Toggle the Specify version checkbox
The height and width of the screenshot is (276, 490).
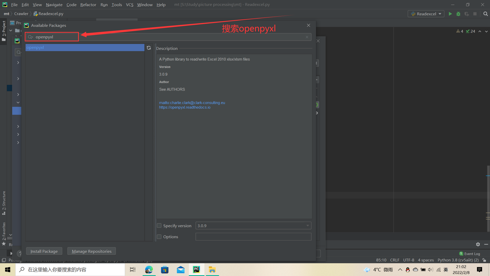click(159, 226)
